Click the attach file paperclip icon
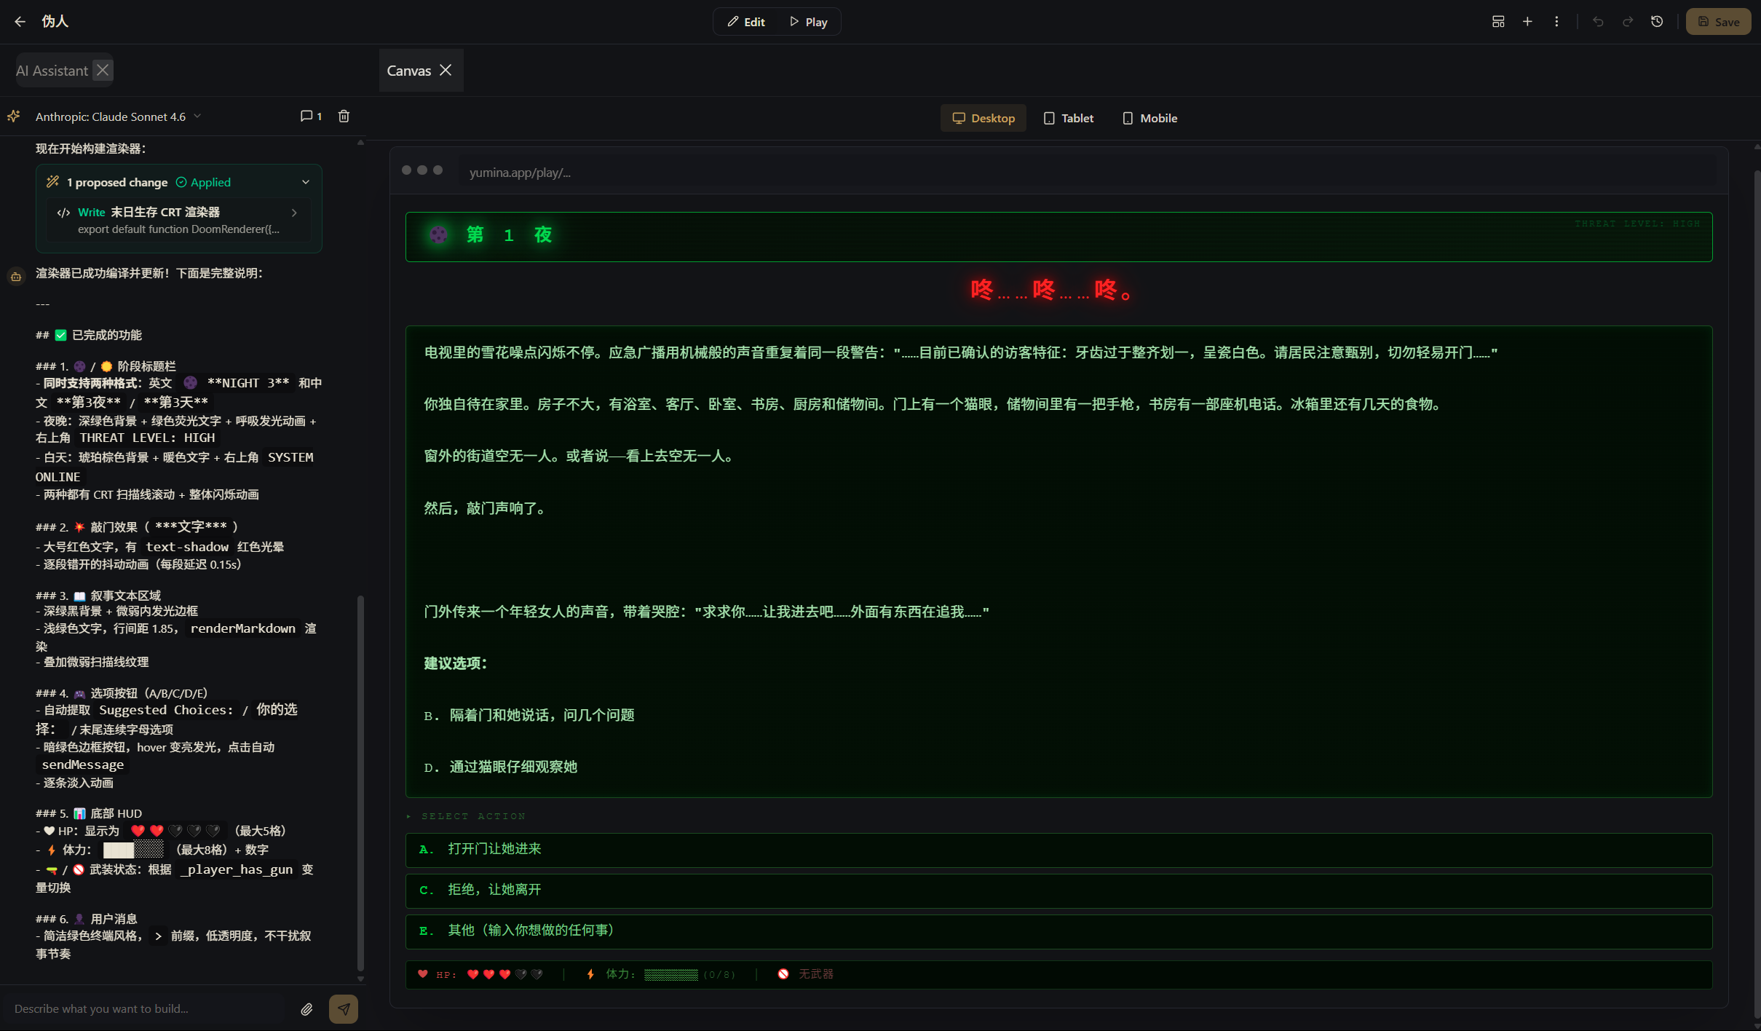Image resolution: width=1761 pixels, height=1031 pixels. [306, 1009]
